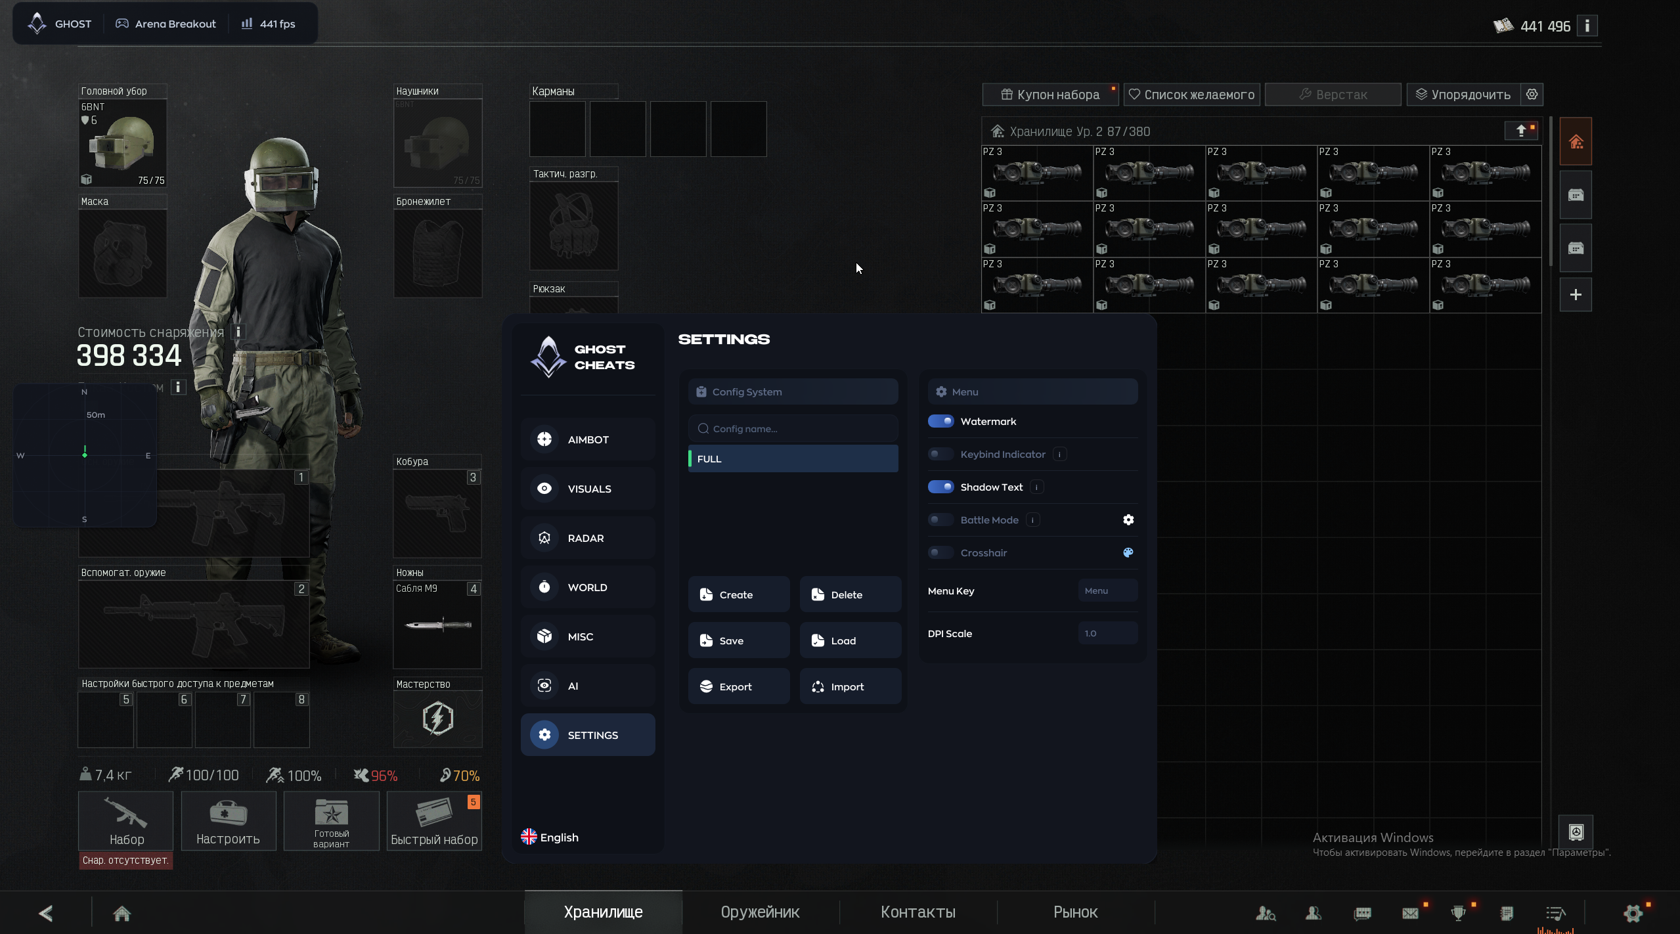Open the sort settings gear beside Упорядочить

[1532, 95]
